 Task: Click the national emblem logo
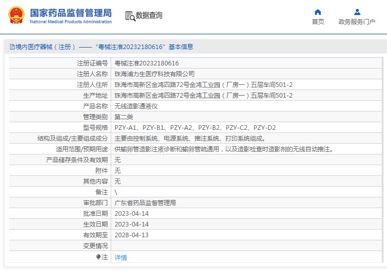[x=16, y=15]
